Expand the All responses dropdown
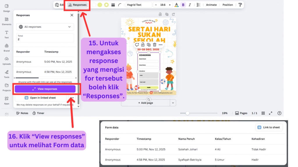This screenshot has width=298, height=167. (45, 27)
